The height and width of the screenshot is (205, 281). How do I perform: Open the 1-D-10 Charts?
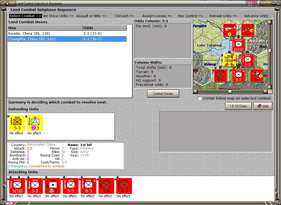pyautogui.click(x=238, y=106)
